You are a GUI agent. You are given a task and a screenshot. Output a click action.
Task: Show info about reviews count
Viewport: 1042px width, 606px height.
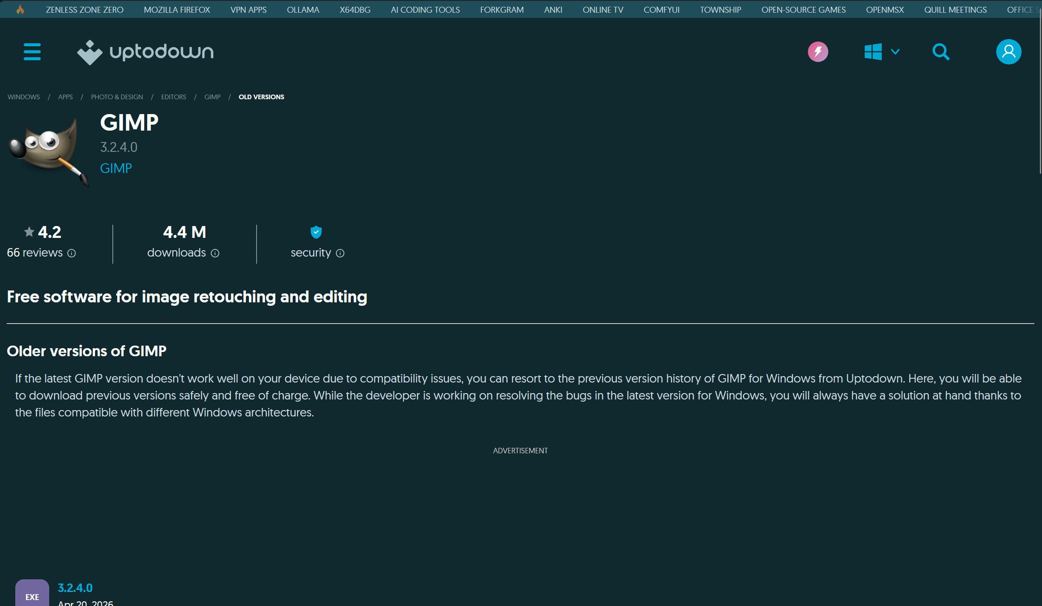[72, 253]
